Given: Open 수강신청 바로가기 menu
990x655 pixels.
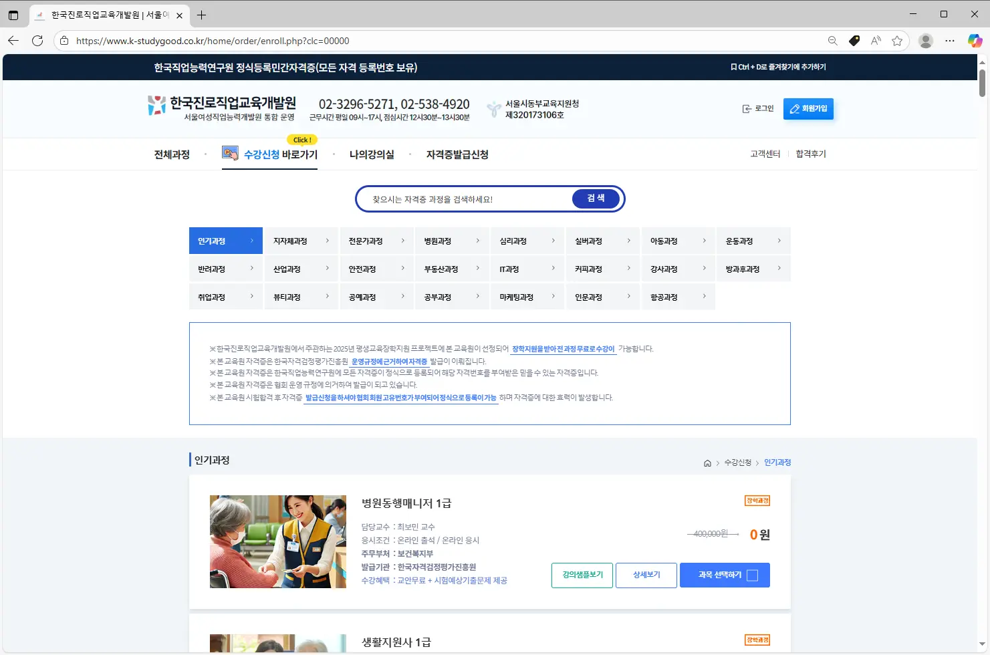Looking at the screenshot, I should pyautogui.click(x=269, y=154).
